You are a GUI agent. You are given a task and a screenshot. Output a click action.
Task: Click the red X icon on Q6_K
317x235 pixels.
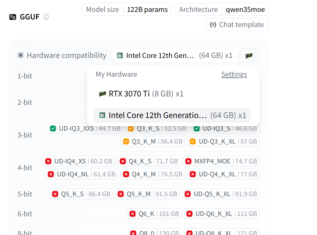[x=133, y=214]
